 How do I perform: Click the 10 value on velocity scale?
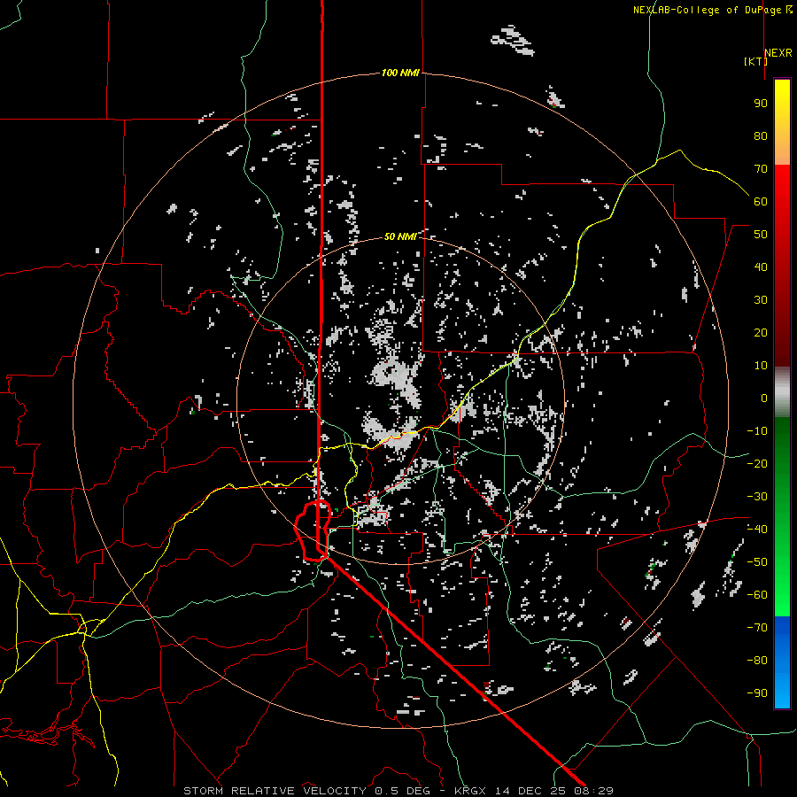coord(761,366)
